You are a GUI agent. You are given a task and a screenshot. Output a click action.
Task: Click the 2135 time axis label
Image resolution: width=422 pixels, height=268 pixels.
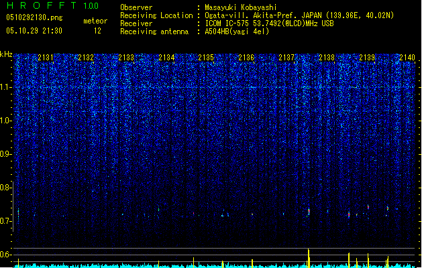pyautogui.click(x=206, y=58)
